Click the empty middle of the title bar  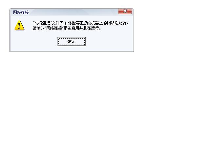73,12
